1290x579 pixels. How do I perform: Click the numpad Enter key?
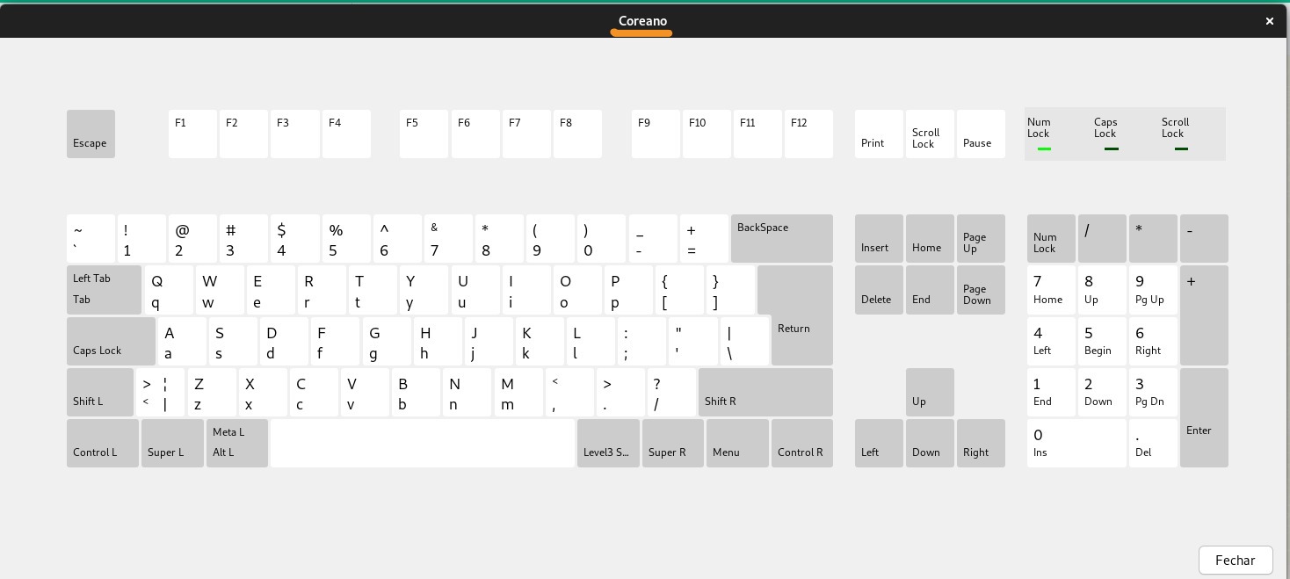click(x=1204, y=417)
